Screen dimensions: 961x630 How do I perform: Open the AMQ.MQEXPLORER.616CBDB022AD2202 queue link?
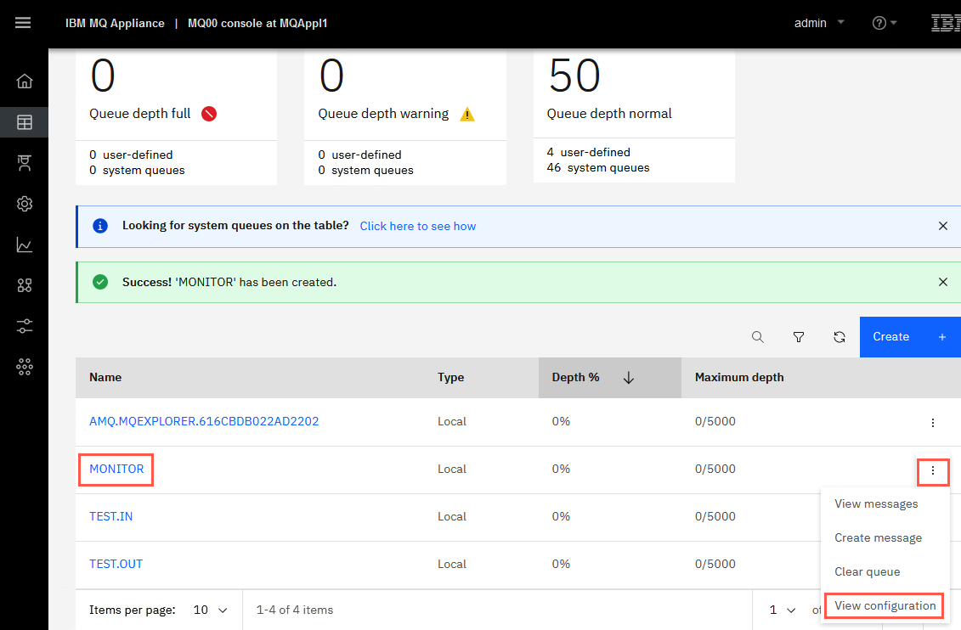(x=204, y=421)
